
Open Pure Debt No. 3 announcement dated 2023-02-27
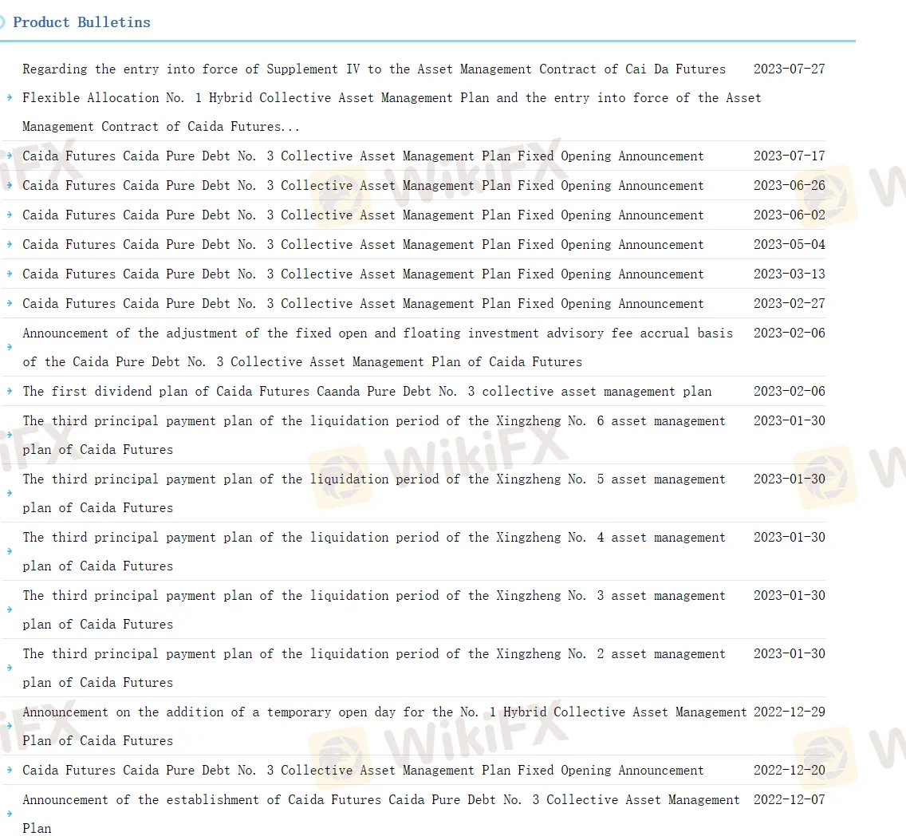click(363, 303)
